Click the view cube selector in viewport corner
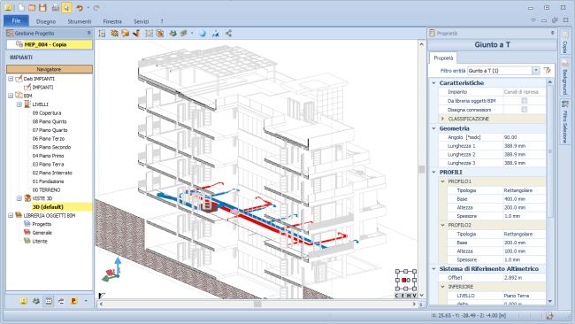Image resolution: width=575 pixels, height=324 pixels. click(406, 281)
